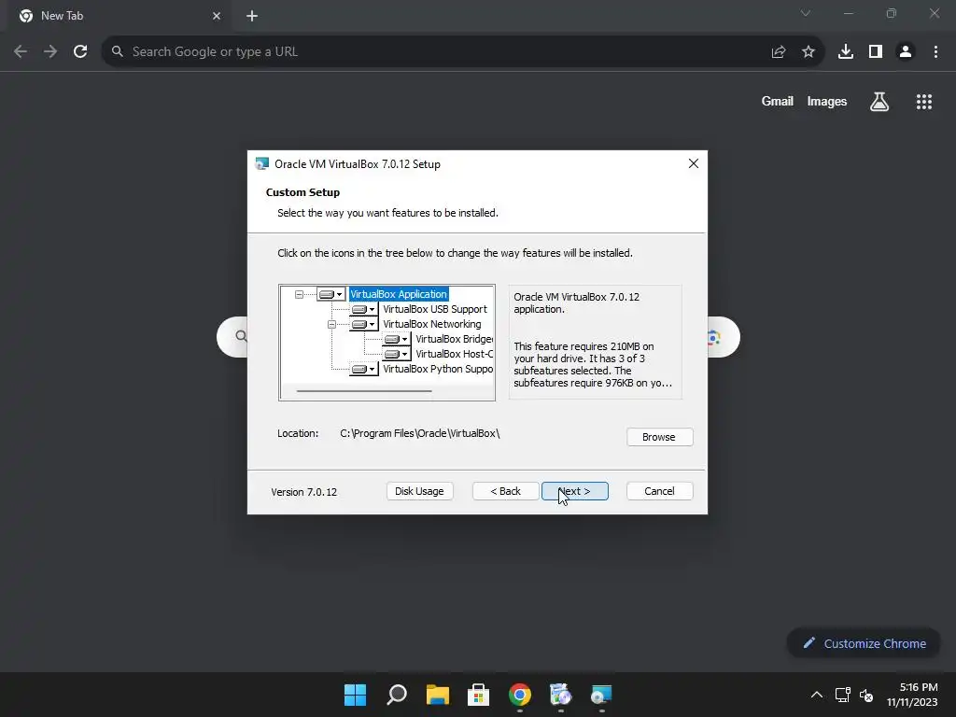Select the VirtualBox Host-Only item
Screen dimensions: 956x717
[x=455, y=354]
